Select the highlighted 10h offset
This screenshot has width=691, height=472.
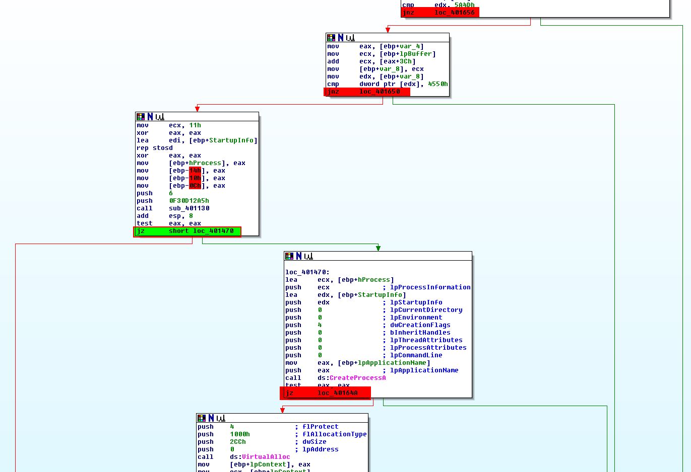pyautogui.click(x=195, y=178)
